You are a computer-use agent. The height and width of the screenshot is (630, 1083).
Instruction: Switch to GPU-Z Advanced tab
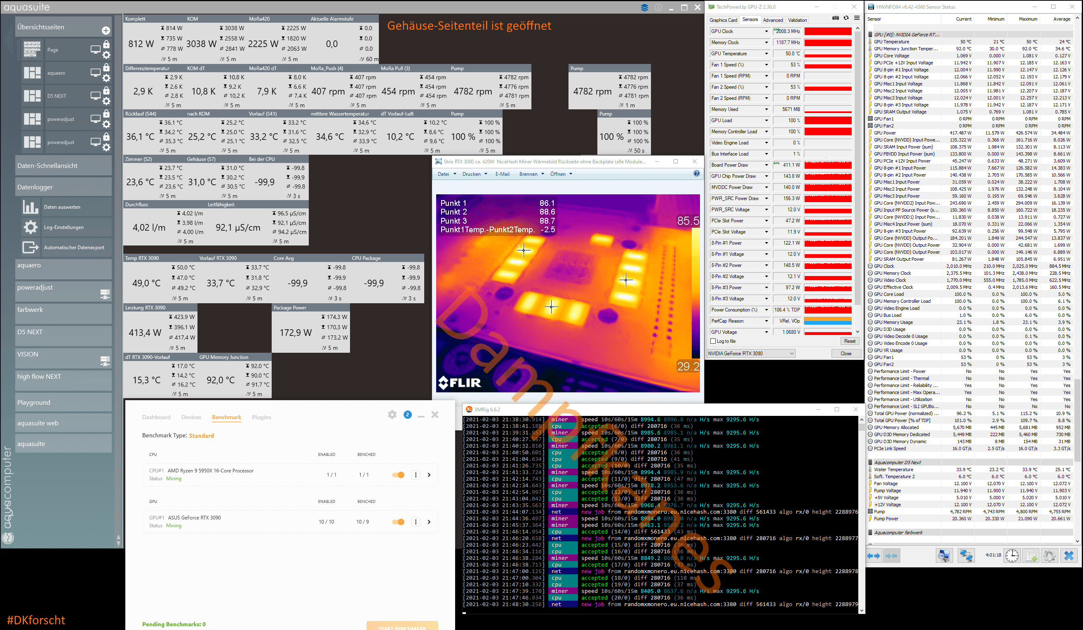click(x=773, y=20)
